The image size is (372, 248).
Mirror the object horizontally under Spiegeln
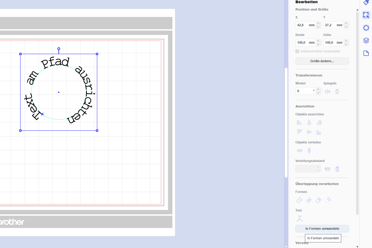pos(327,92)
